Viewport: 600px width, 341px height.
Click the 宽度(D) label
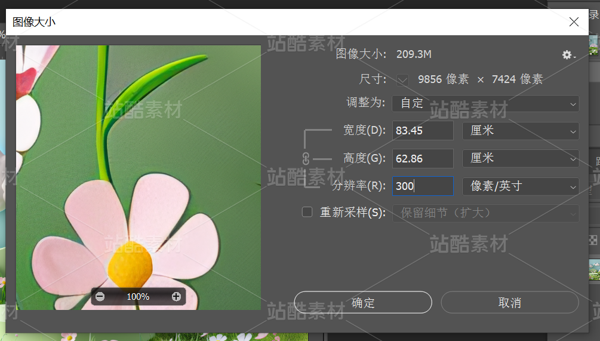364,130
